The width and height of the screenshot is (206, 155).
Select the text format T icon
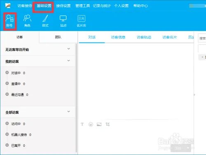[82, 124]
